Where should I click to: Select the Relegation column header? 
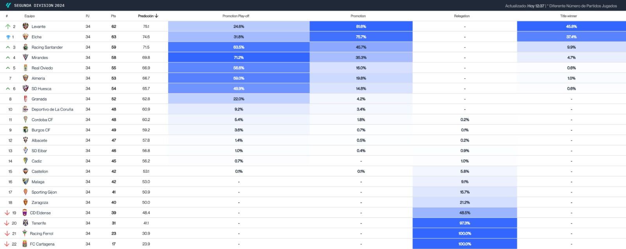click(462, 16)
